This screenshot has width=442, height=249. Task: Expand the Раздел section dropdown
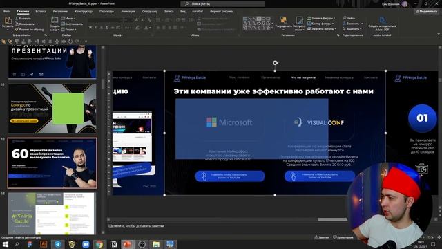coord(68,29)
